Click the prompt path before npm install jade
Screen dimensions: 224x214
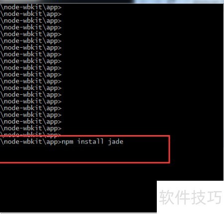click(31, 142)
